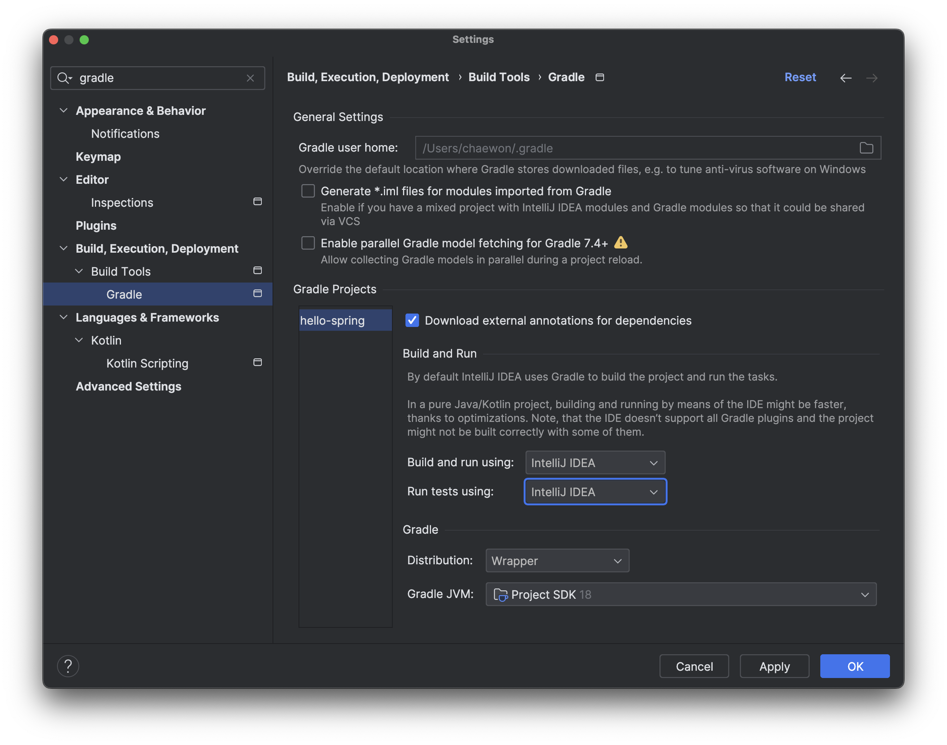This screenshot has height=745, width=947.
Task: Click the search magnifier history icon
Action: point(65,78)
